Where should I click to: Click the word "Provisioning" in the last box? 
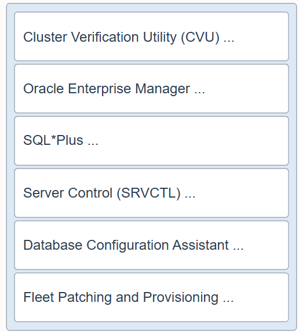click(181, 297)
